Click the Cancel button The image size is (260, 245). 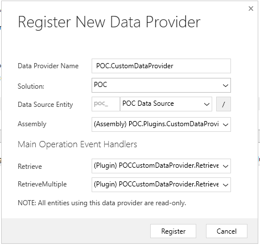pos(226,231)
